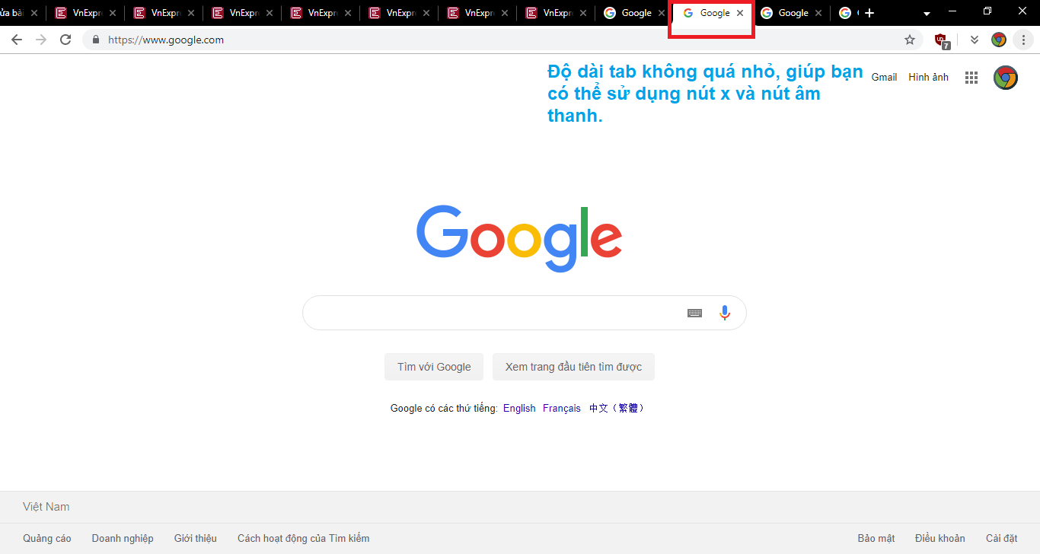Restore down the Chrome window
1040x554 pixels.
coord(987,11)
